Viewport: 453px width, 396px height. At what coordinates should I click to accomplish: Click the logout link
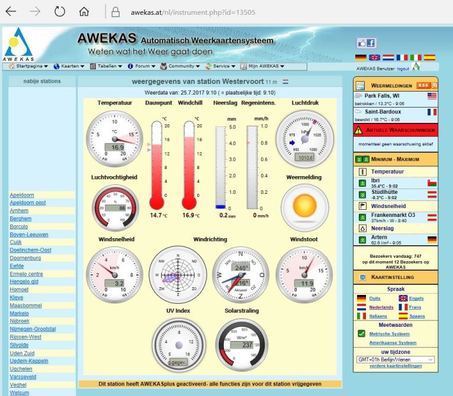tap(403, 69)
